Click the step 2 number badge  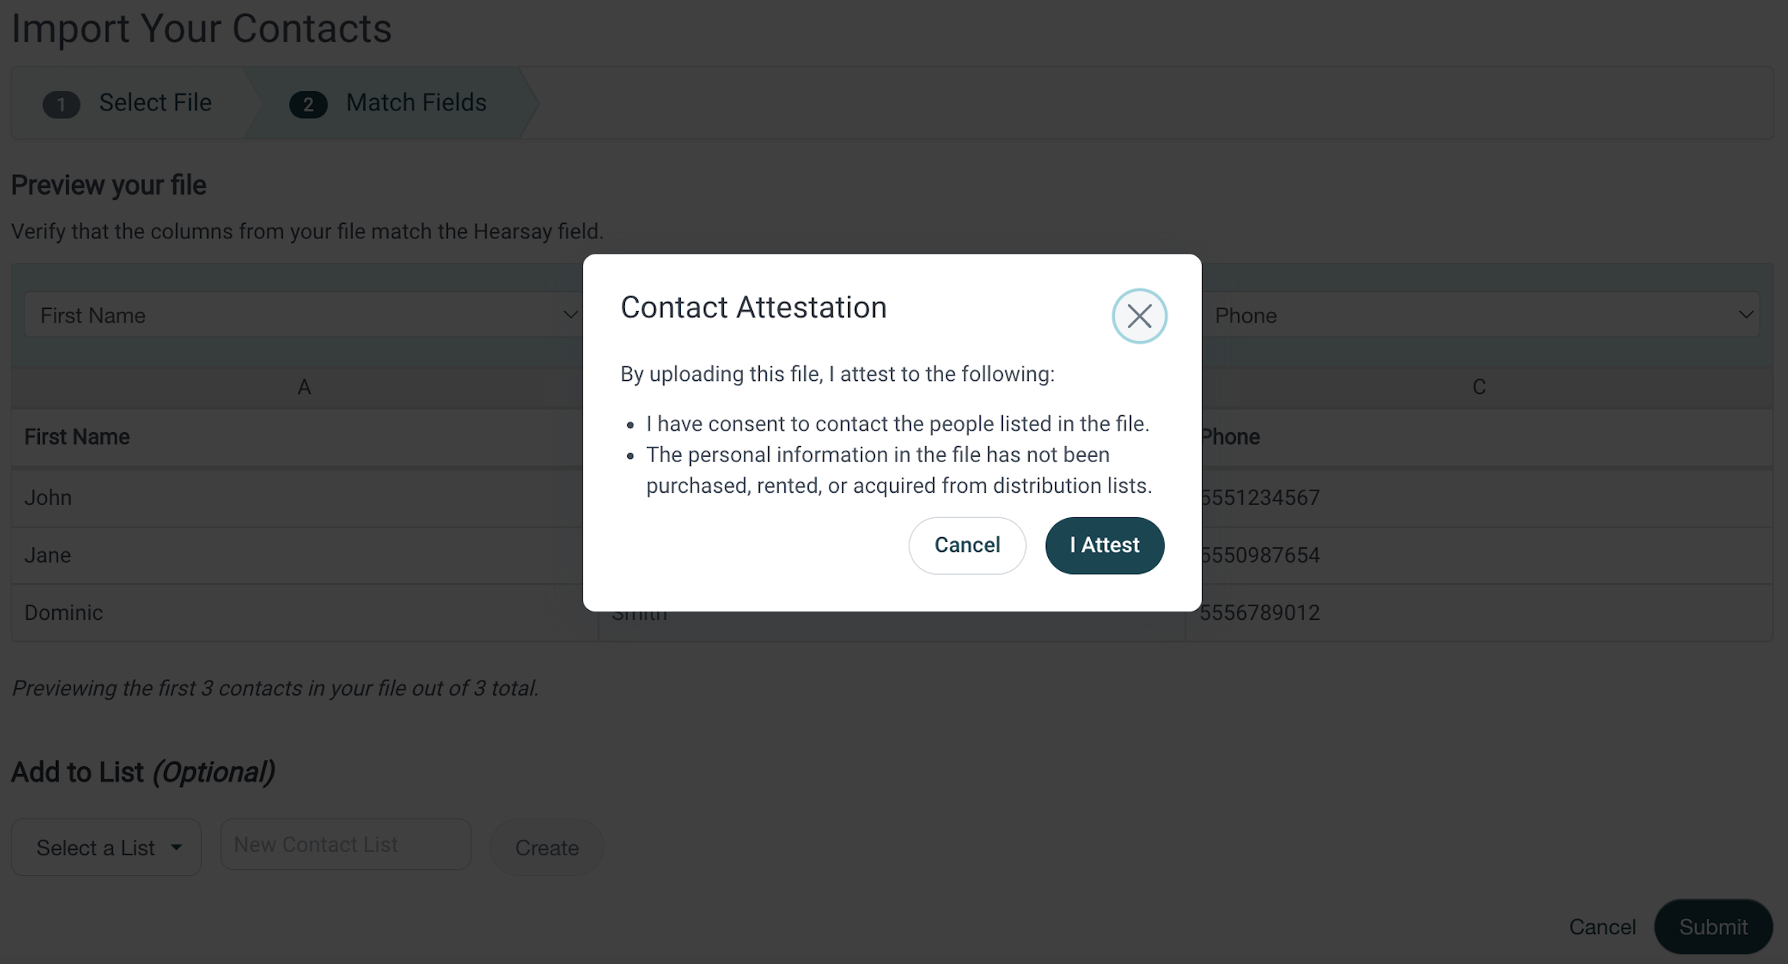tap(308, 104)
